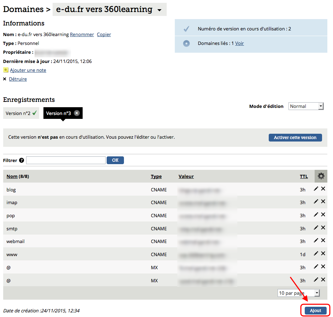Viewport: 333px width, 317px height.
Task: Select the Version n°3 tab
Action: [x=59, y=113]
